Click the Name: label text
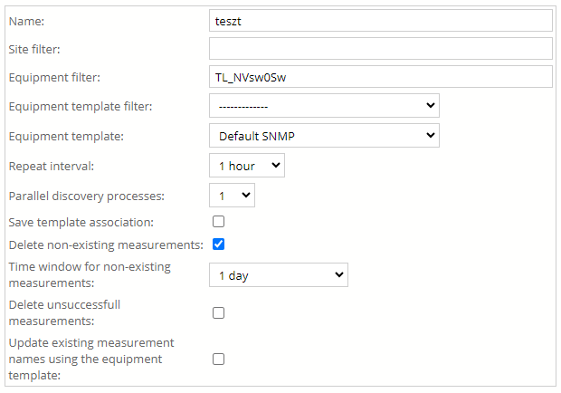This screenshot has width=561, height=393. [x=26, y=22]
